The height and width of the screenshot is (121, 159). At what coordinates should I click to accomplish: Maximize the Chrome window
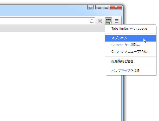106,7
